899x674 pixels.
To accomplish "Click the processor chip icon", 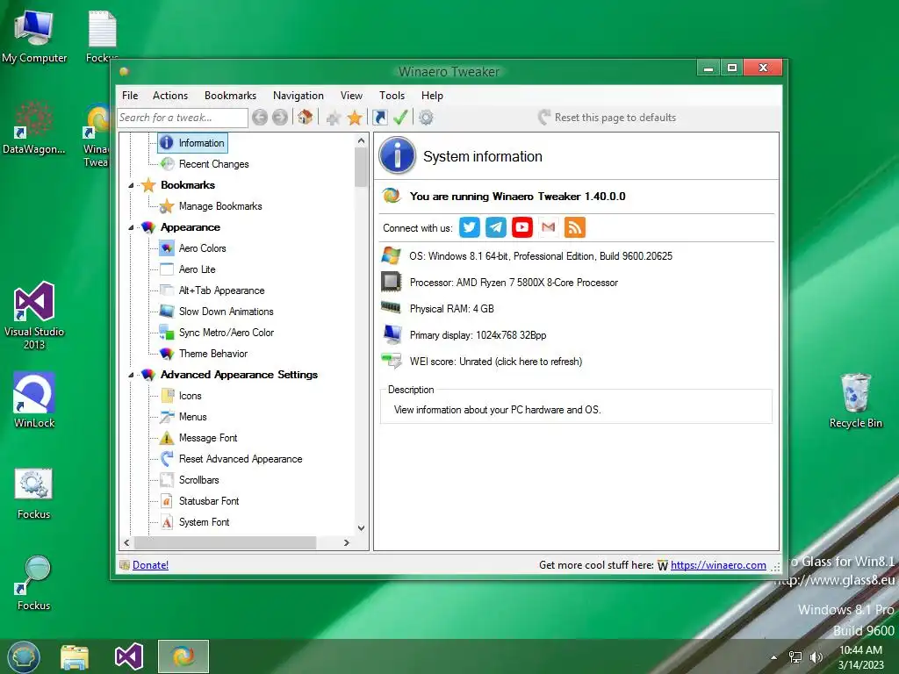I will [x=392, y=282].
